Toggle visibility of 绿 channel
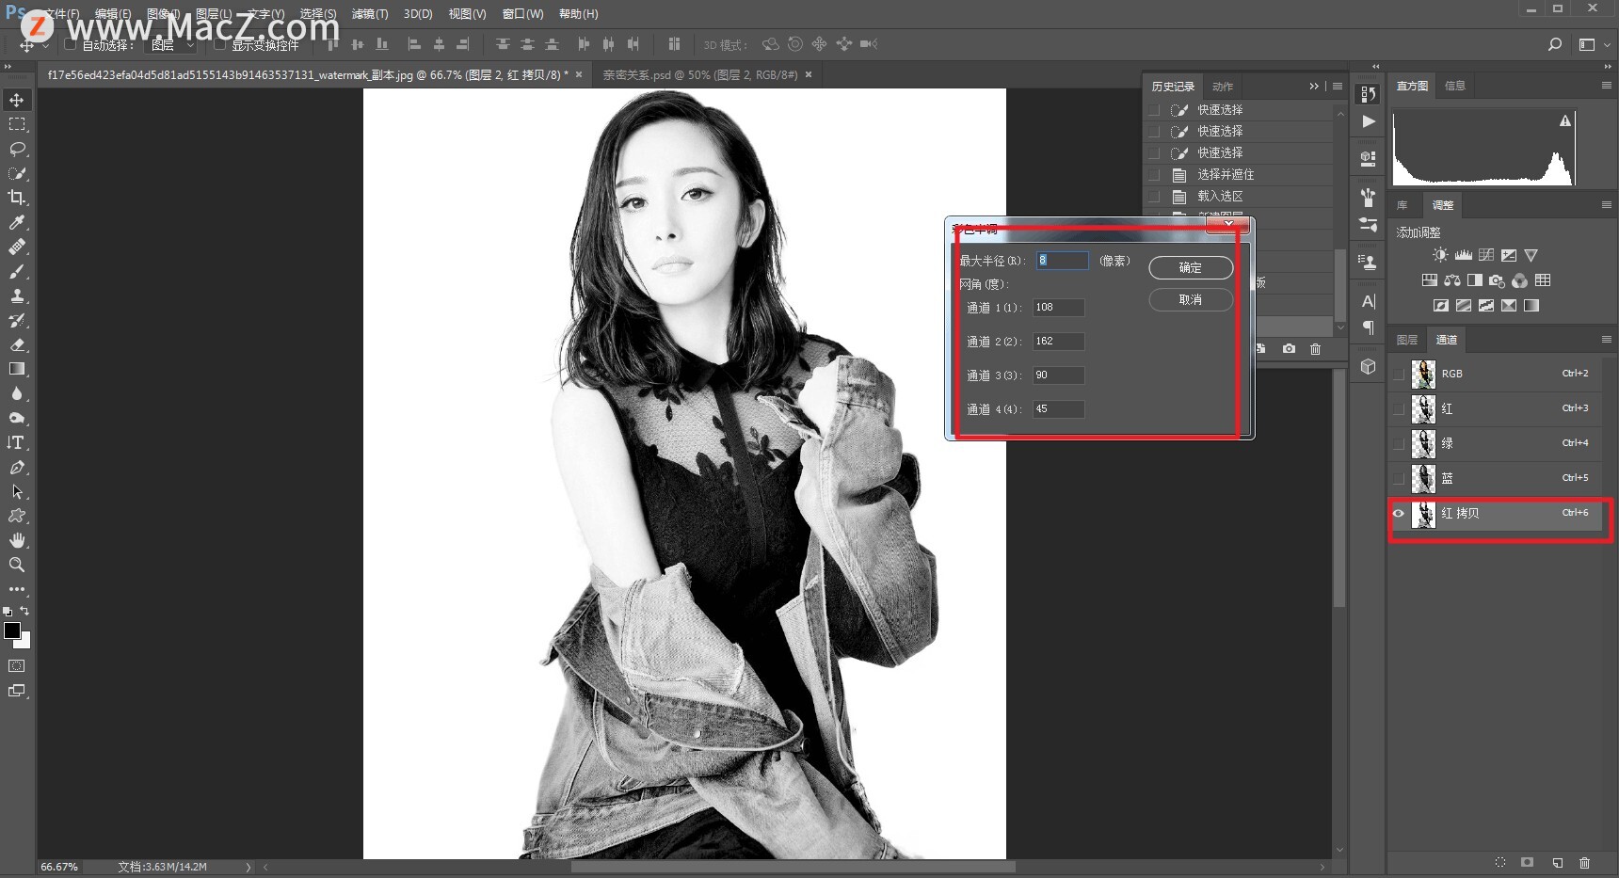This screenshot has height=878, width=1619. click(x=1399, y=443)
